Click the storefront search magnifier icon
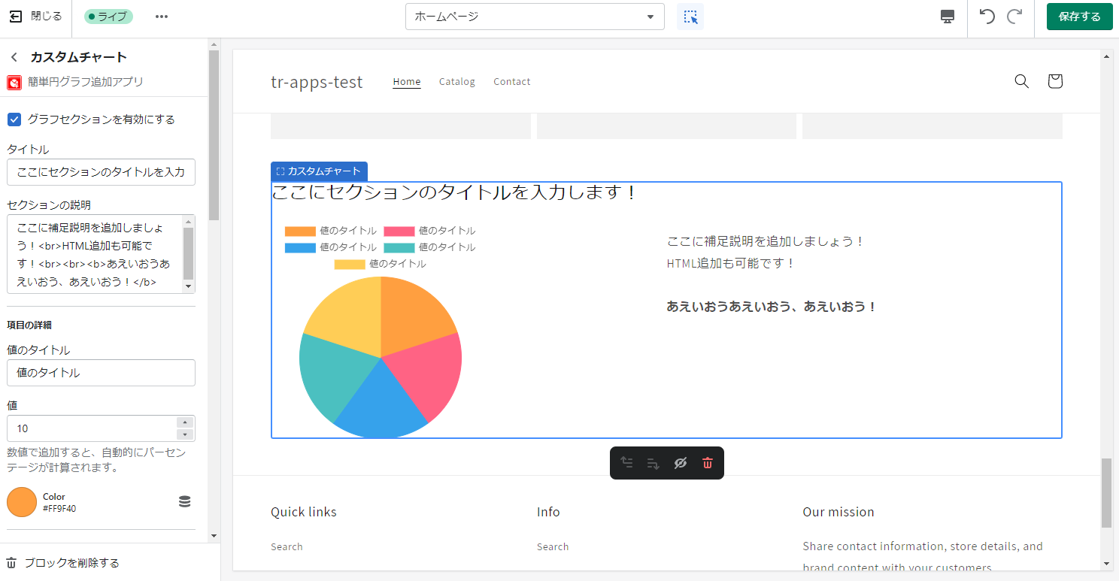This screenshot has width=1119, height=581. pos(1021,81)
